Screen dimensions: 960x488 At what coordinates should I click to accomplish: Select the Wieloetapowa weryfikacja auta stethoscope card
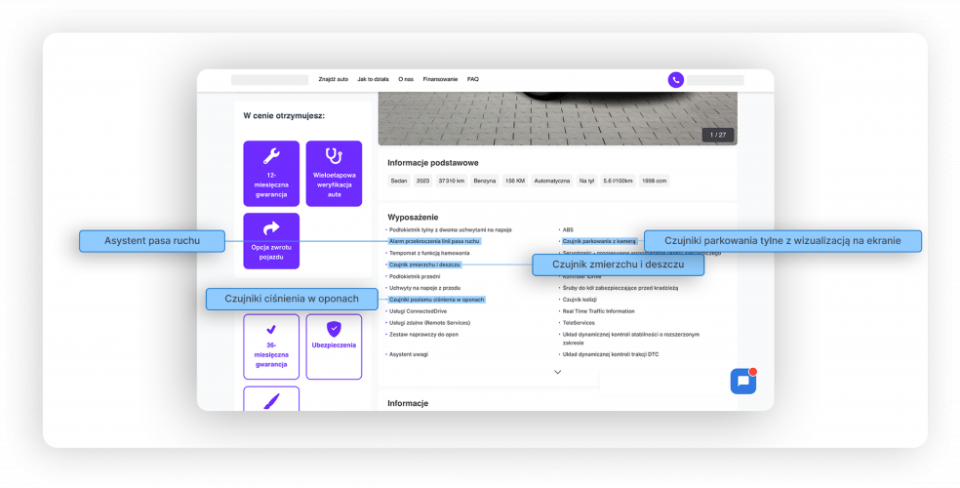click(334, 174)
